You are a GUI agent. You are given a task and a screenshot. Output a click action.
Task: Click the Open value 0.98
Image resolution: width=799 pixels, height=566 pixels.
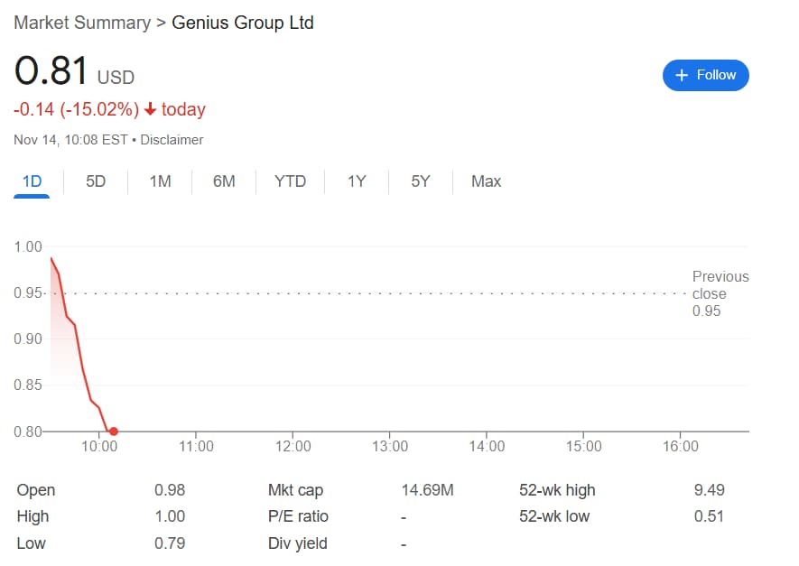tap(170, 490)
